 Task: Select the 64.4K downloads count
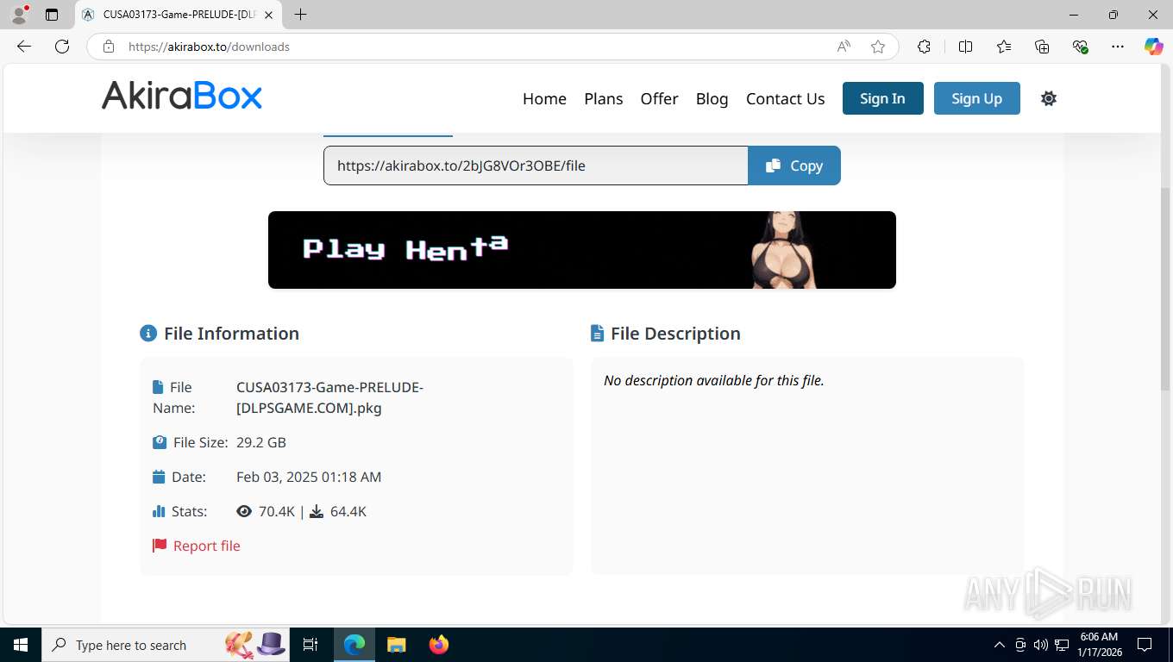click(x=348, y=511)
